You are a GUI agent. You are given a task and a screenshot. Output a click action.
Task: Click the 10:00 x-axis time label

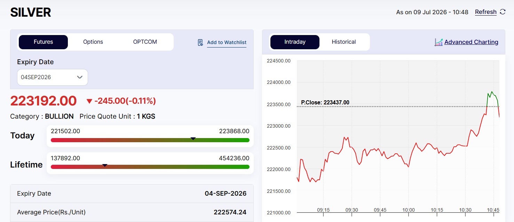coord(409,210)
